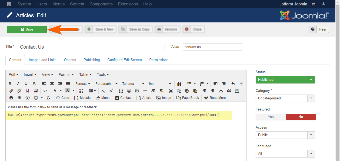
Task: Insert a special character with the omega icon
Action: point(121,91)
